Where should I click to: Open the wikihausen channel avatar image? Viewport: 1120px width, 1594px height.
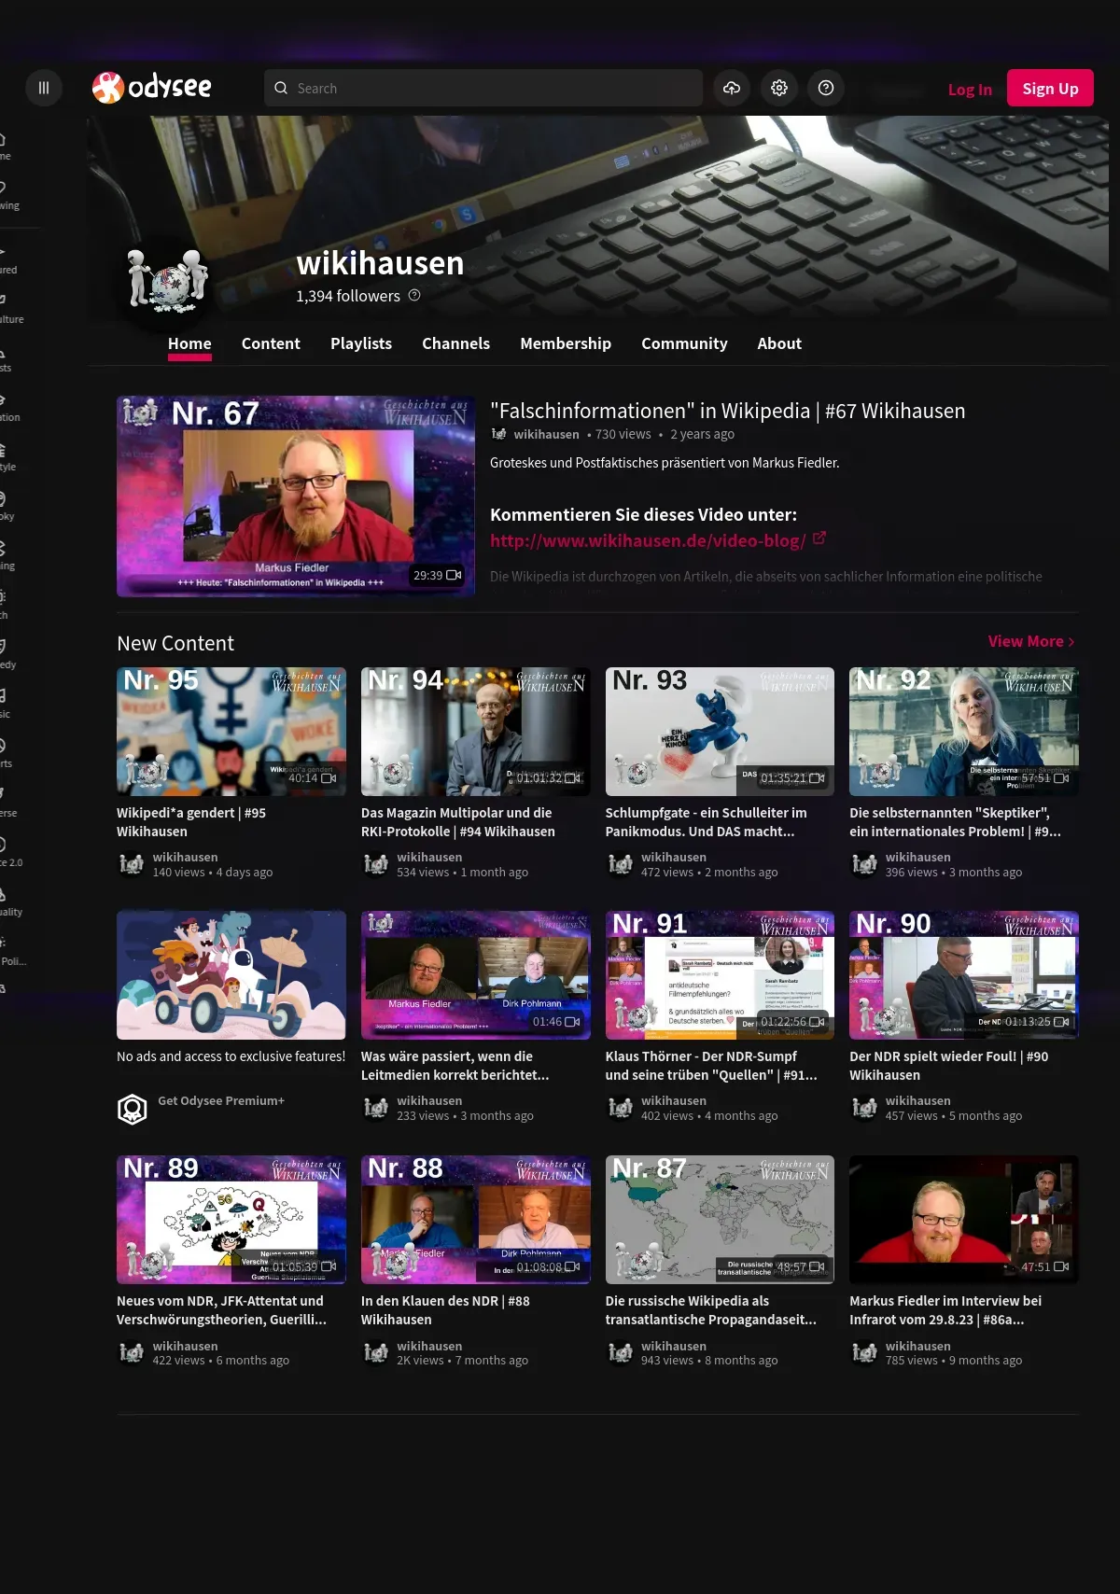(168, 281)
